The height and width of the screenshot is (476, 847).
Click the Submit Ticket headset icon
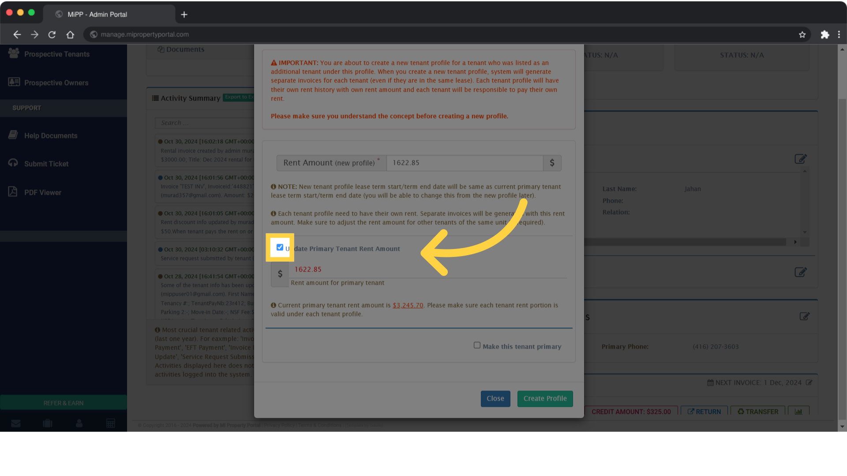13,163
